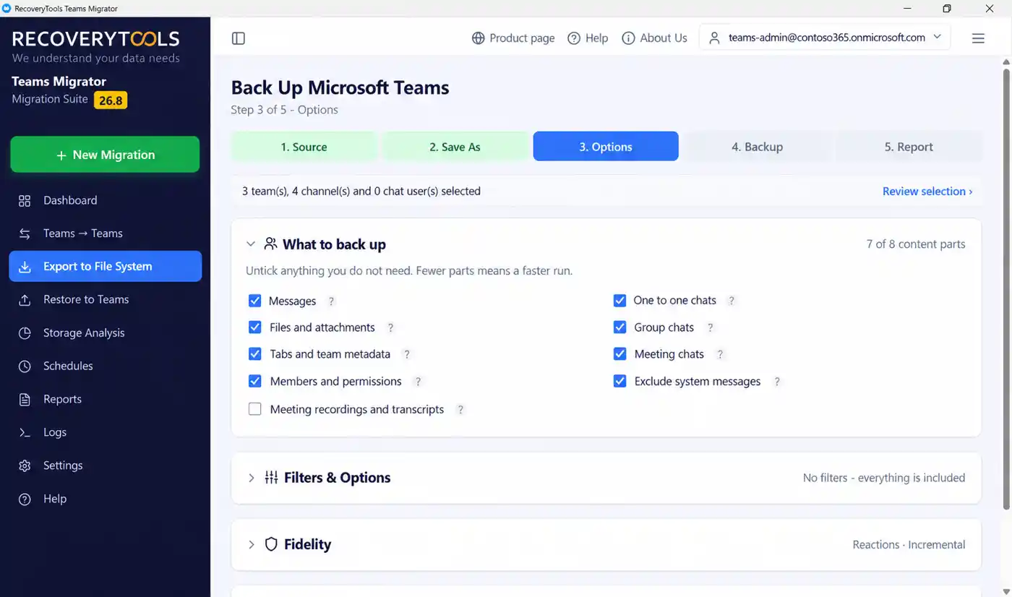Open the Product page link

(513, 38)
